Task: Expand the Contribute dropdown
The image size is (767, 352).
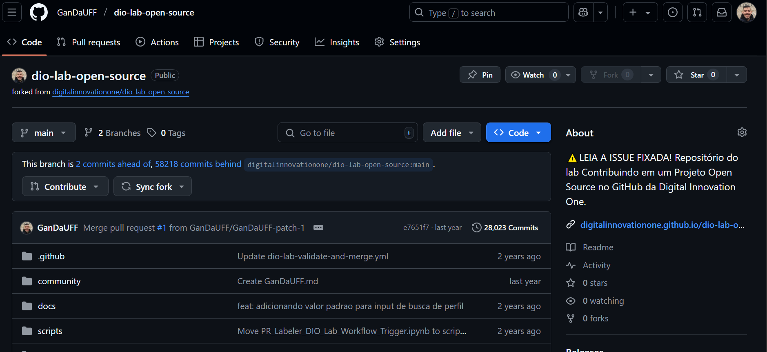Action: (x=65, y=186)
